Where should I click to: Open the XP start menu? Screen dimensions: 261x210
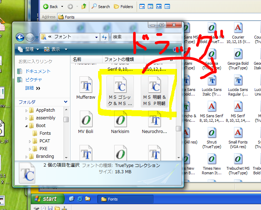pyautogui.click(x=48, y=199)
